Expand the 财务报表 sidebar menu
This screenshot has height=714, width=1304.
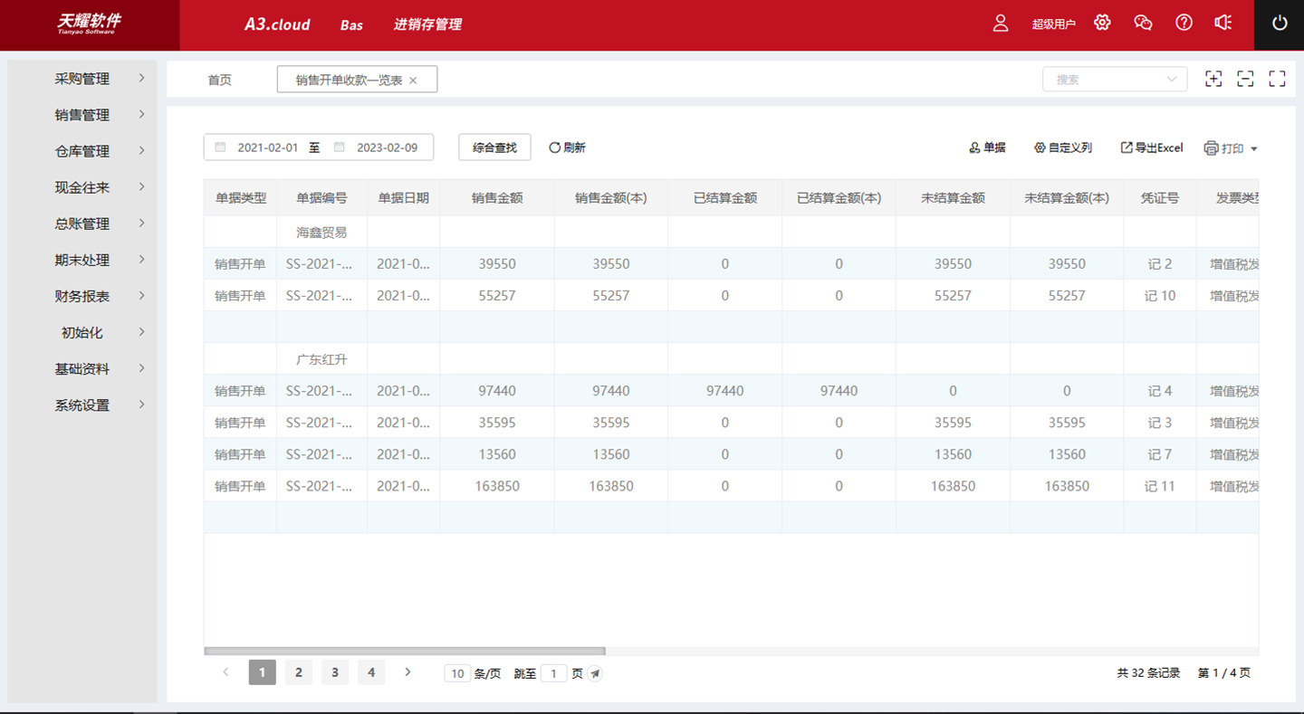click(x=82, y=296)
